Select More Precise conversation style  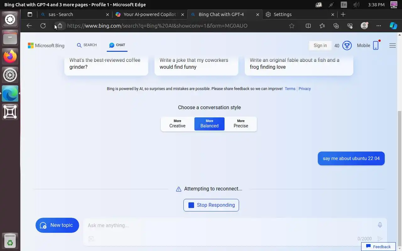(x=241, y=124)
